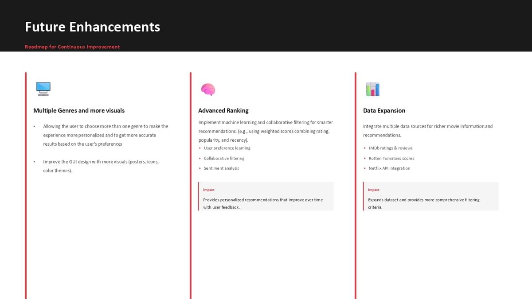Click the Sentiment analysis bullet item
This screenshot has width=532, height=299.
click(221, 168)
